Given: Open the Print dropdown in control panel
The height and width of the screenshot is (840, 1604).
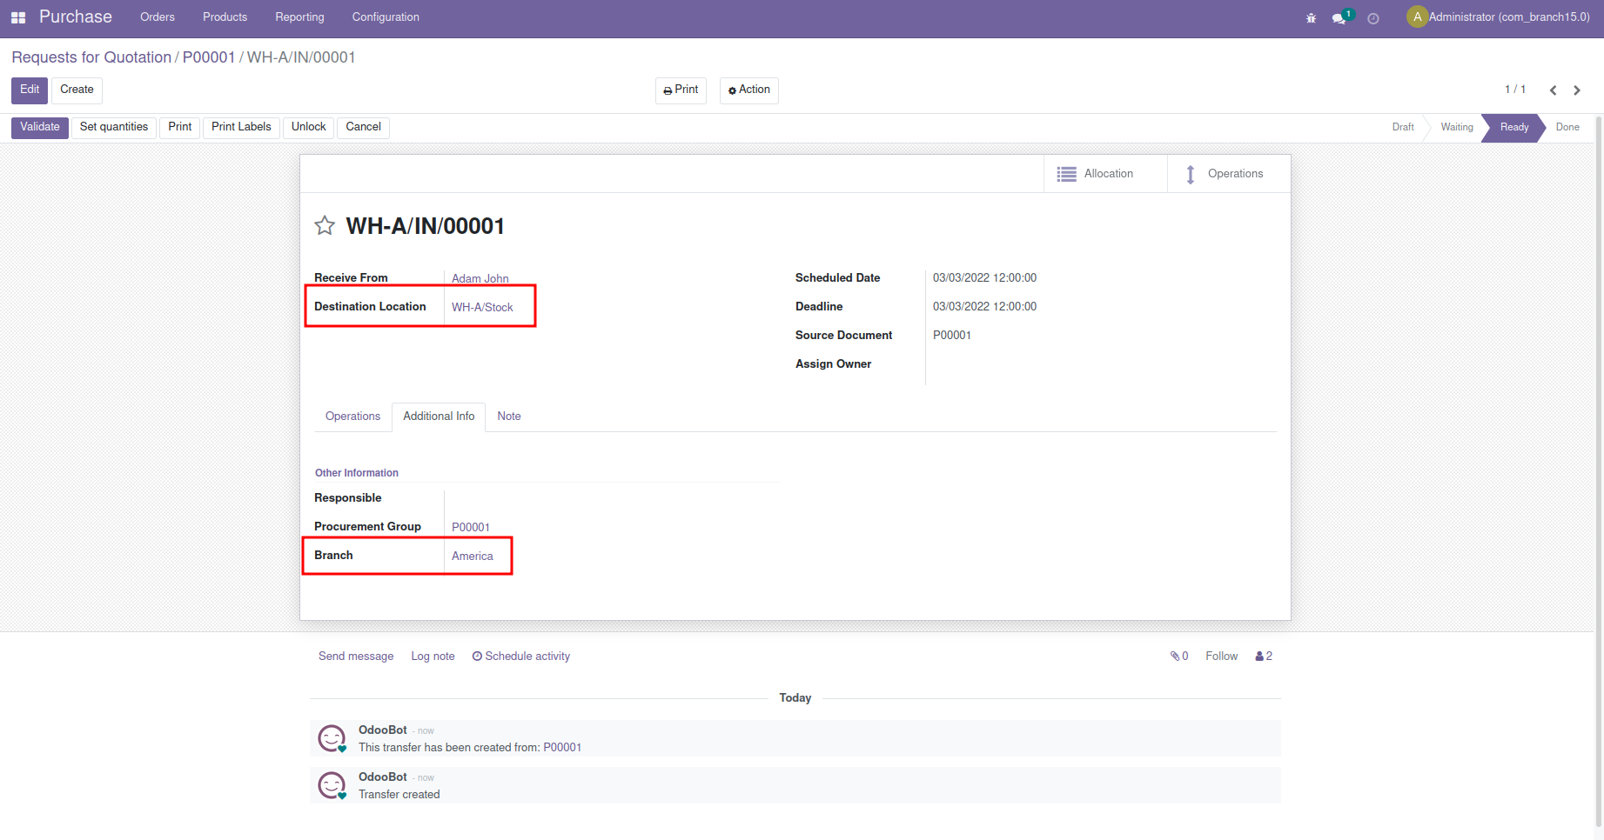Looking at the screenshot, I should pyautogui.click(x=681, y=90).
